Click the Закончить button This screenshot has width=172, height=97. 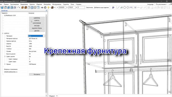tap(89, 8)
